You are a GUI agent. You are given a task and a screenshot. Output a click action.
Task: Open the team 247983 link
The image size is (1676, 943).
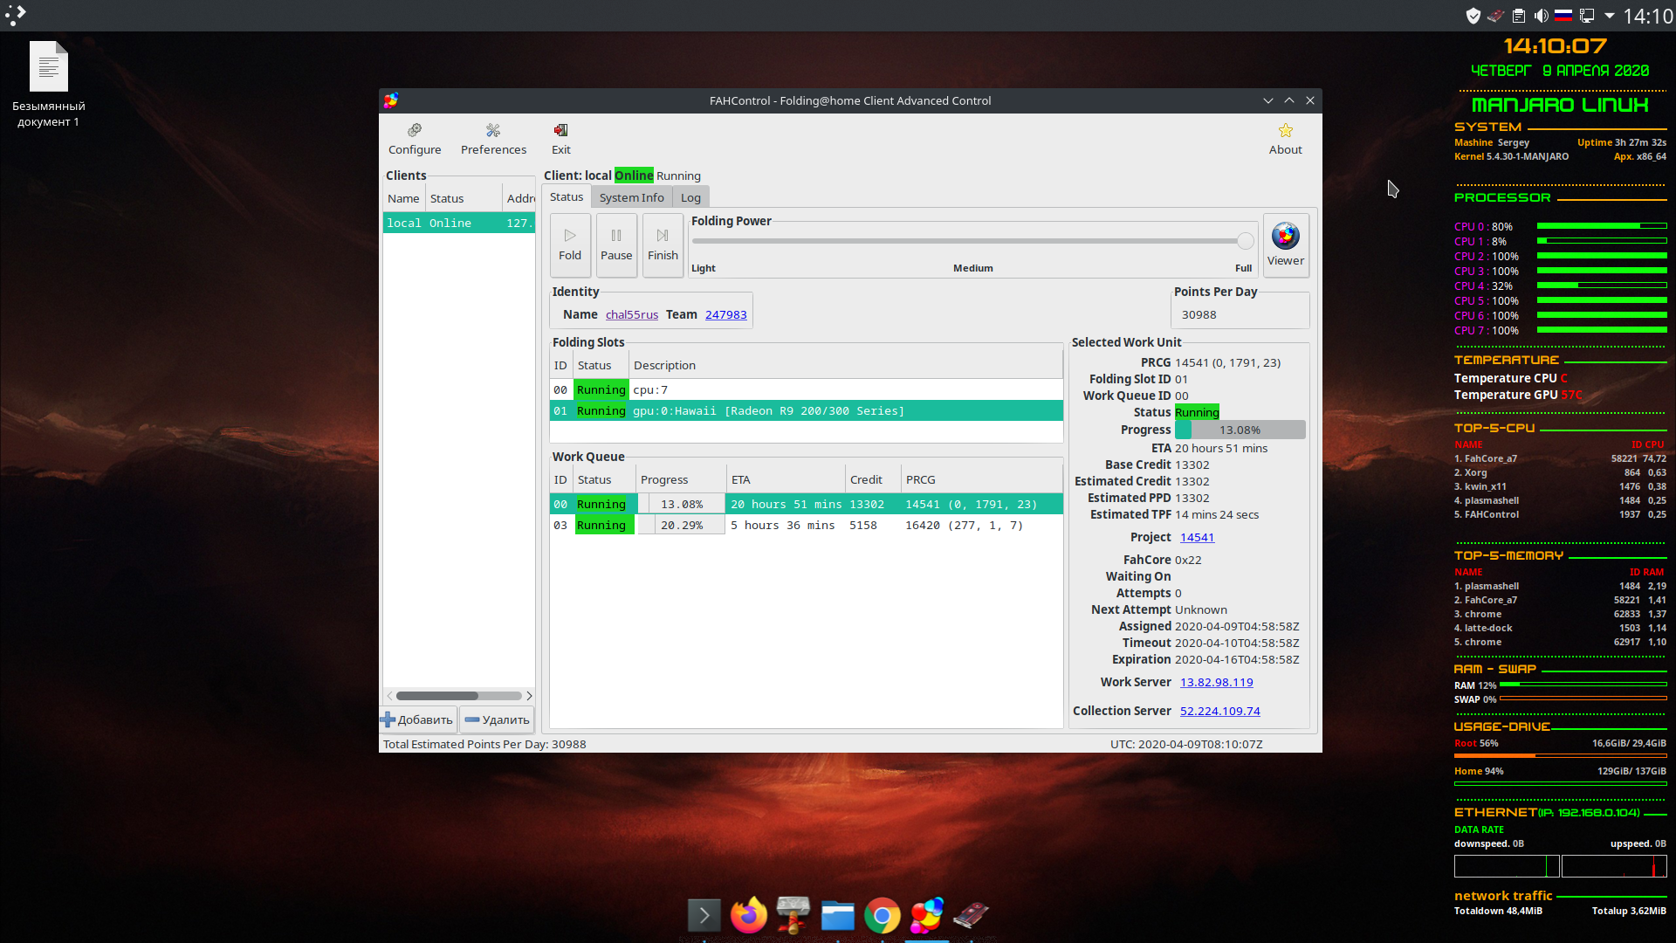(x=725, y=314)
